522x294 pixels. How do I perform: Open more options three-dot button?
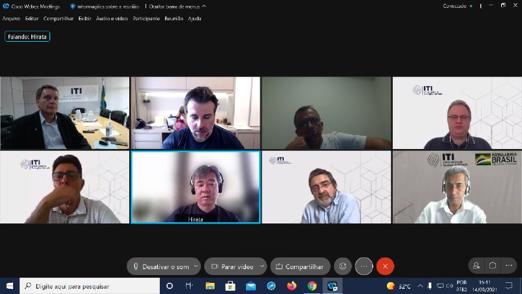363,267
